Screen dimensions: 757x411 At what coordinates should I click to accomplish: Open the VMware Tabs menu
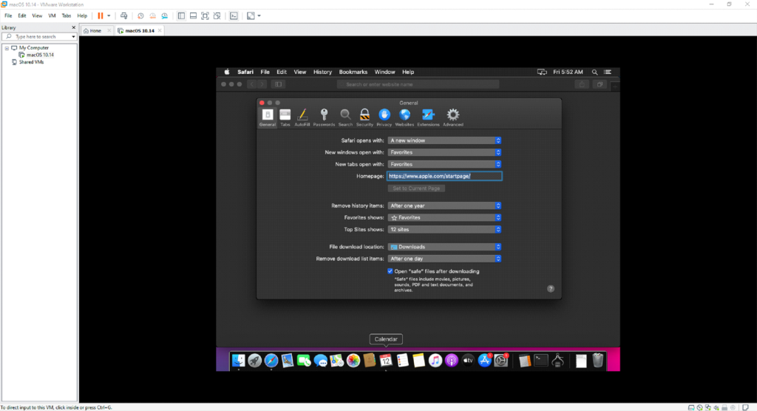coord(66,16)
